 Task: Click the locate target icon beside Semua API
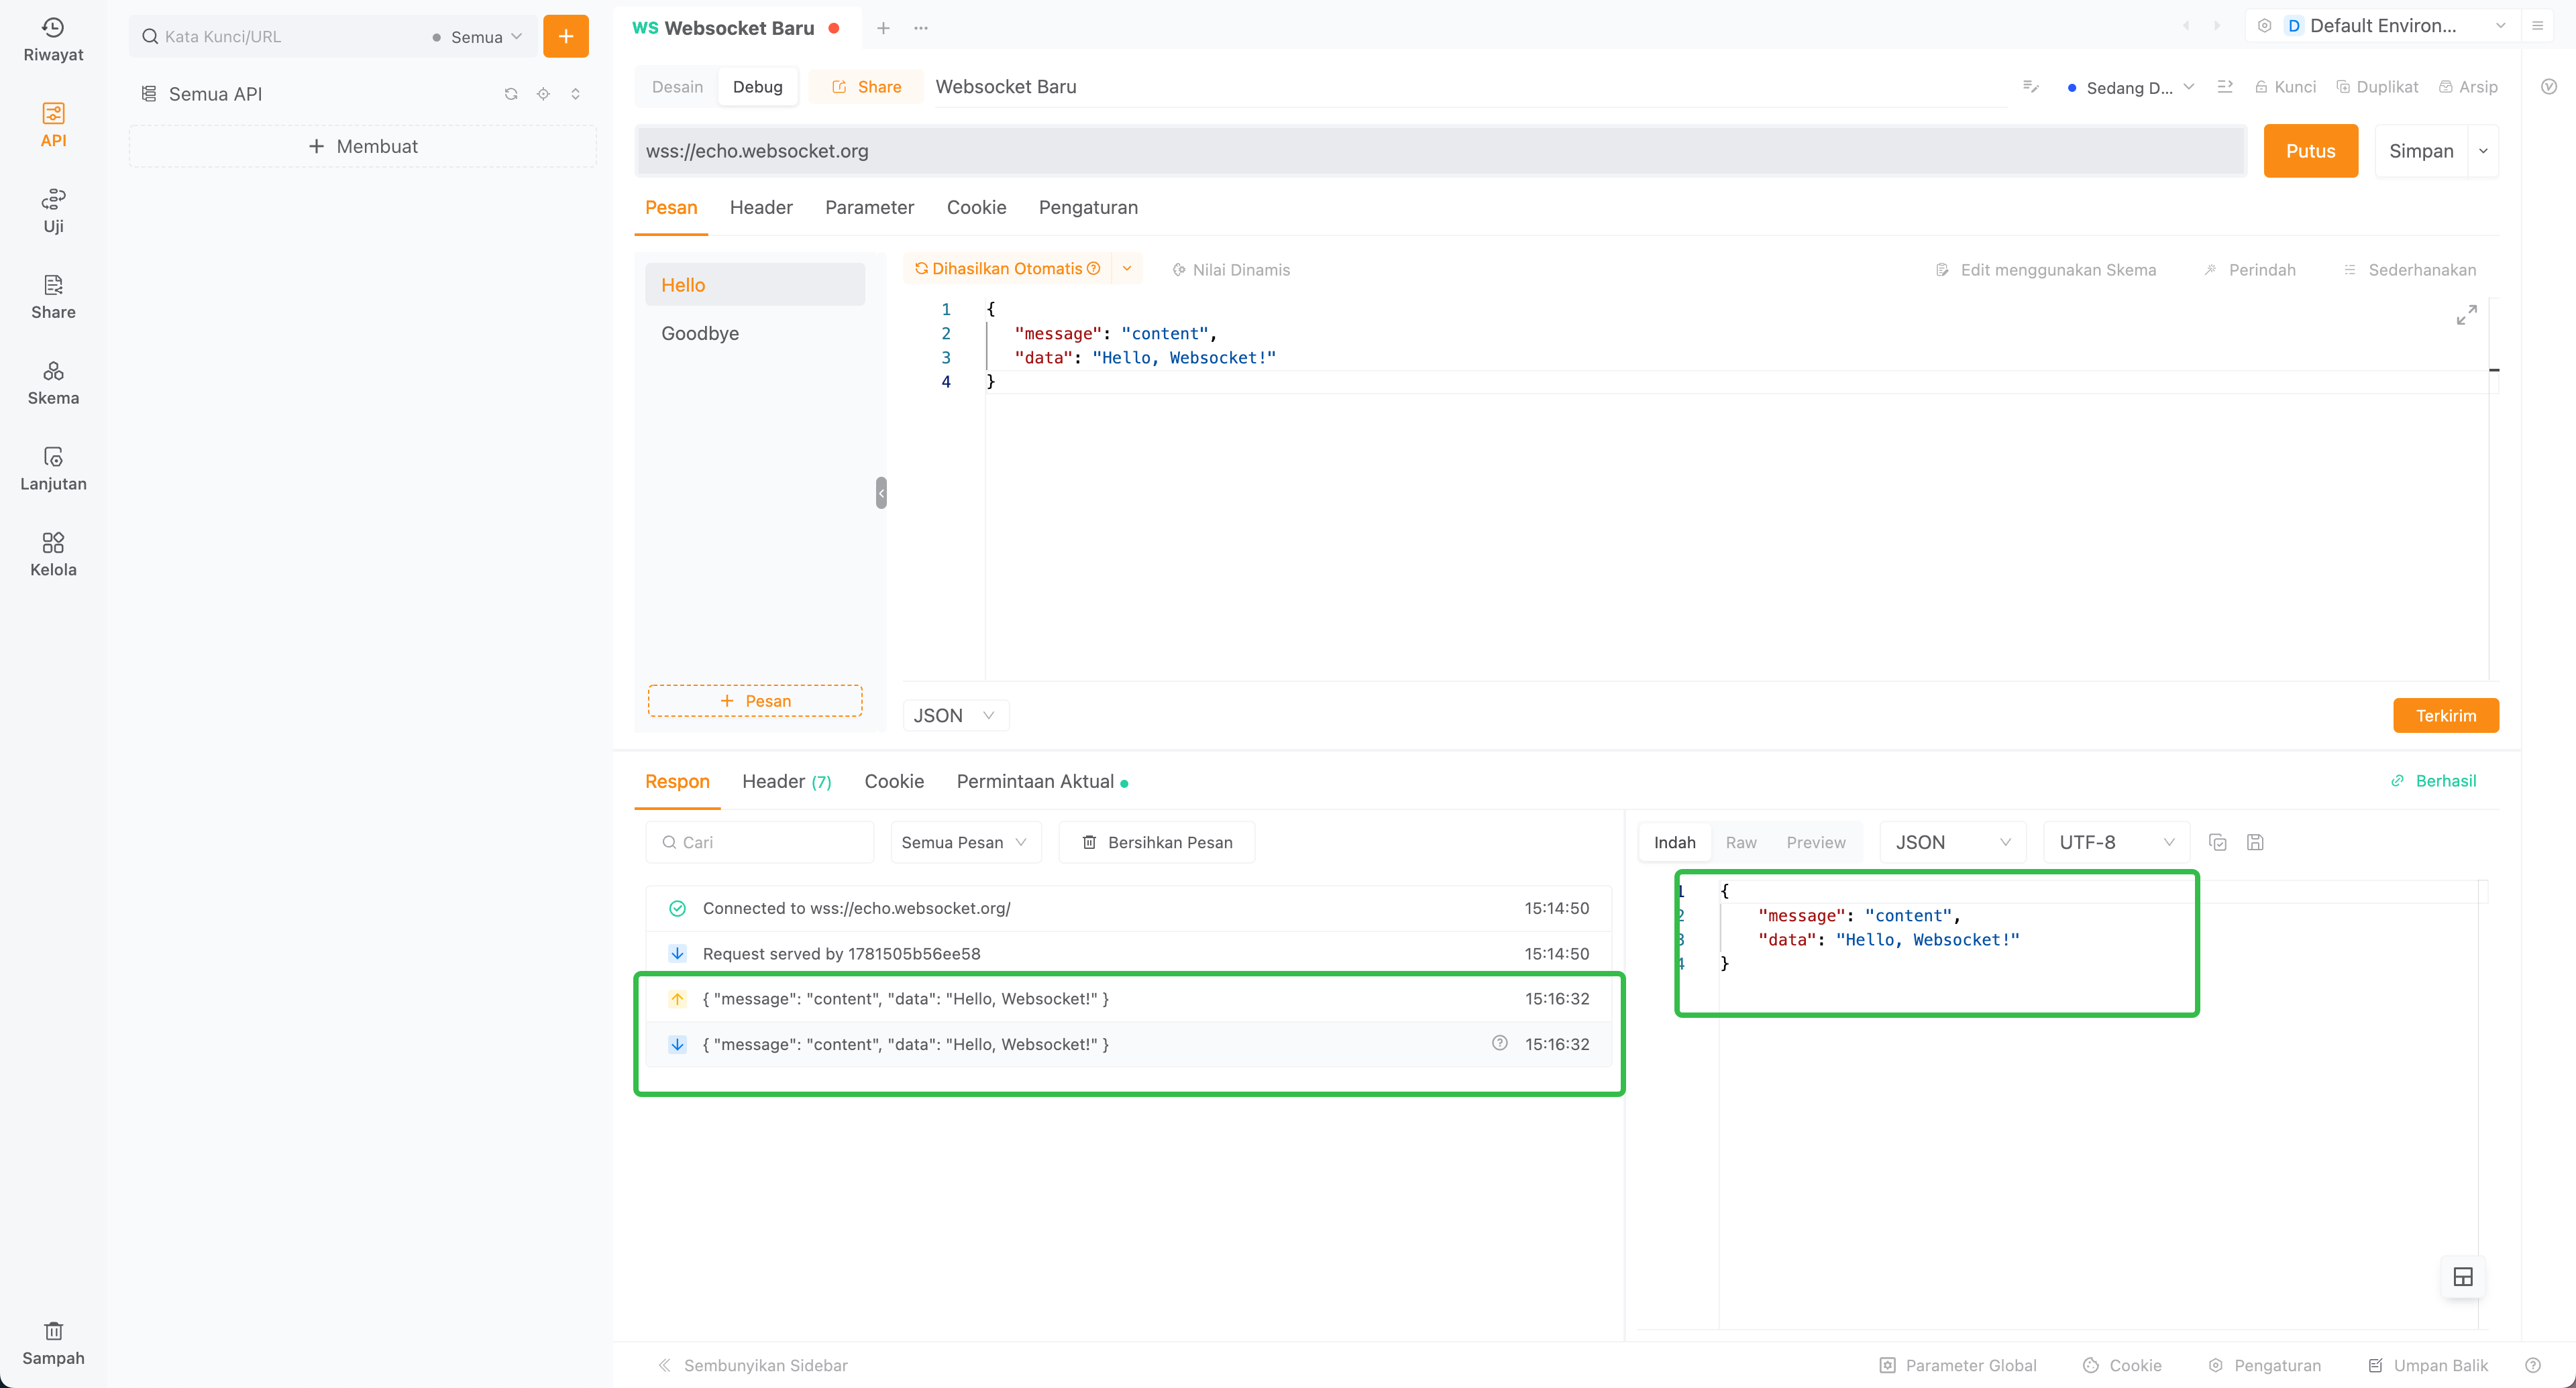(543, 94)
